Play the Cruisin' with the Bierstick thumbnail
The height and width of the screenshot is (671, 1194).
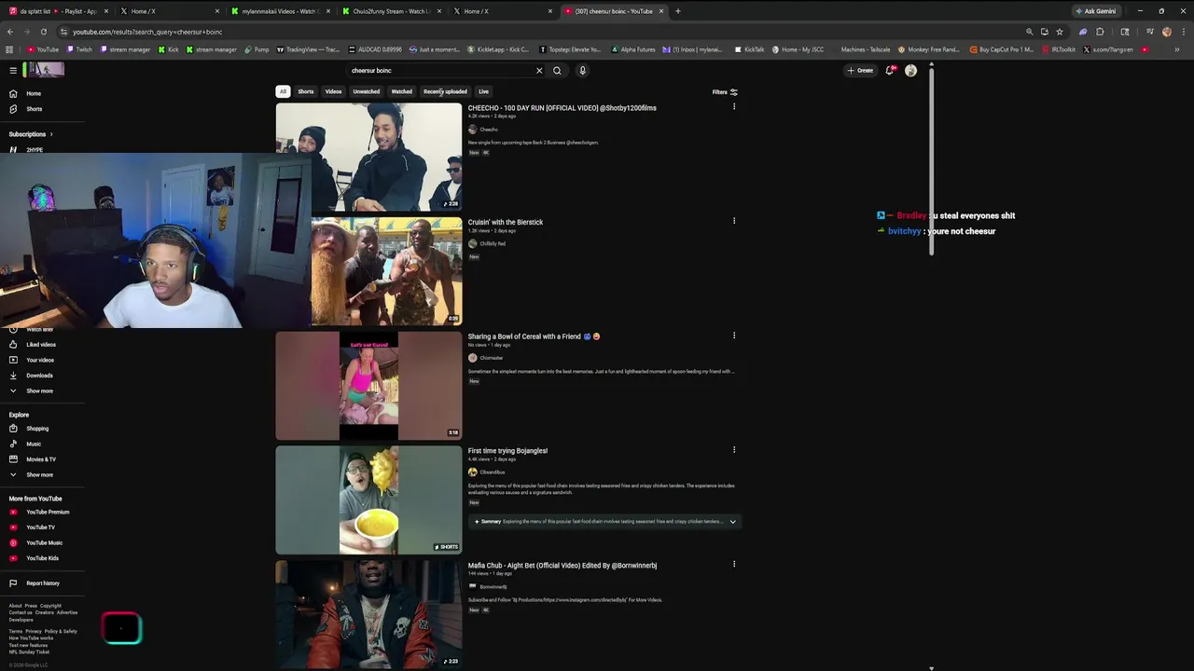386,271
